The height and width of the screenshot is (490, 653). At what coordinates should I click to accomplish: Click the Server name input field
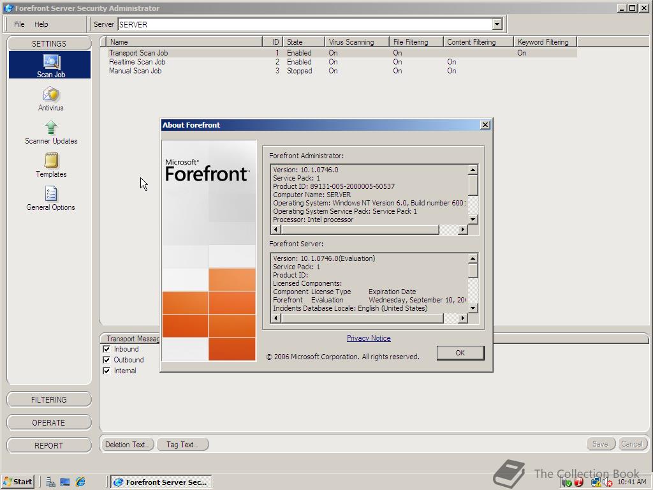305,24
